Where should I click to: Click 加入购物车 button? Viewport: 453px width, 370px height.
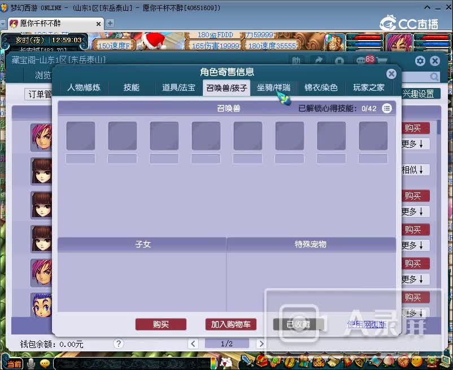(230, 324)
